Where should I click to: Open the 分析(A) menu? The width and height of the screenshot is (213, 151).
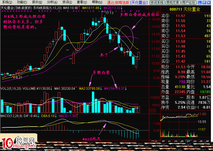[52, 2]
